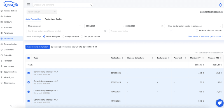Open Vendeurs section

coord(8,22)
